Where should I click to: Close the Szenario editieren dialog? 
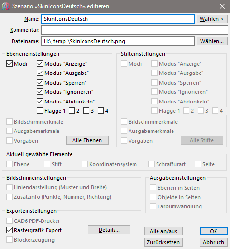click(222, 6)
